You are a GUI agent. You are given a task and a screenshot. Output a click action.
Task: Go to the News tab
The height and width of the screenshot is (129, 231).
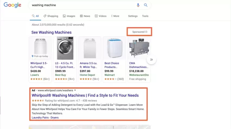click(x=85, y=16)
